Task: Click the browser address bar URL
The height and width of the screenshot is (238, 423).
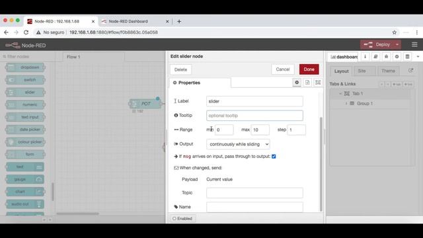Action: pos(113,32)
